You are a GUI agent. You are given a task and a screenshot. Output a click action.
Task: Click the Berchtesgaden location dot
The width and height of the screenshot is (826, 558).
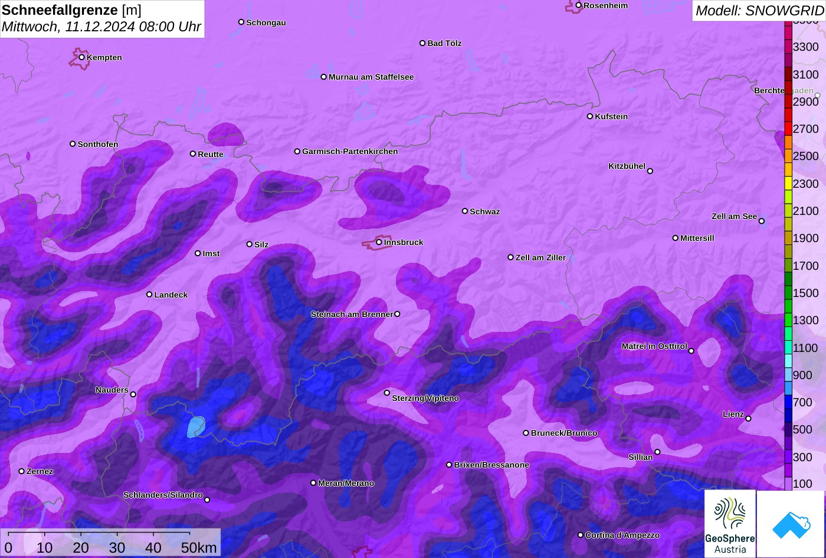[x=817, y=95]
